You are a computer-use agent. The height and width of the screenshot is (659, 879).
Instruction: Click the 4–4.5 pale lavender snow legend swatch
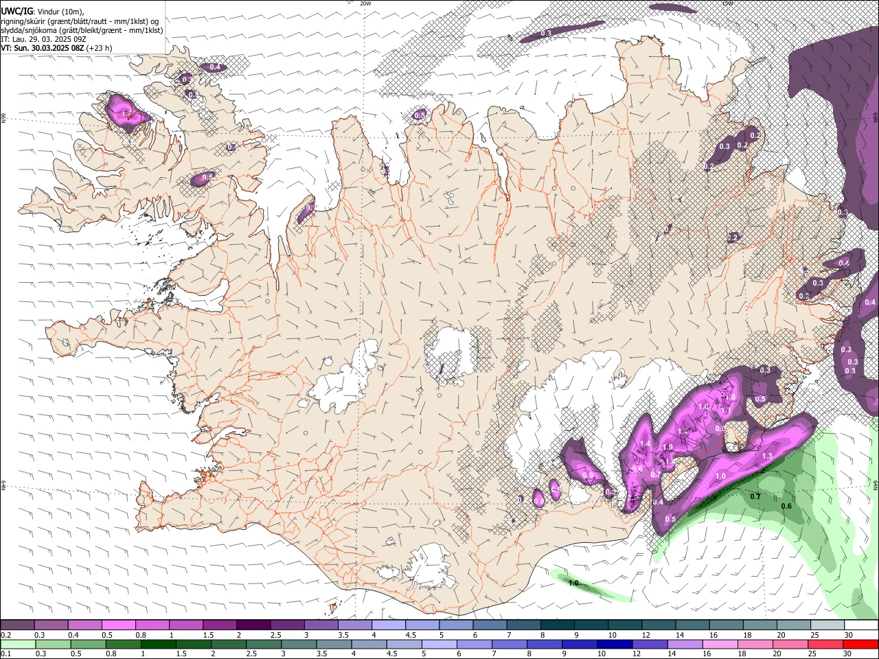click(388, 625)
